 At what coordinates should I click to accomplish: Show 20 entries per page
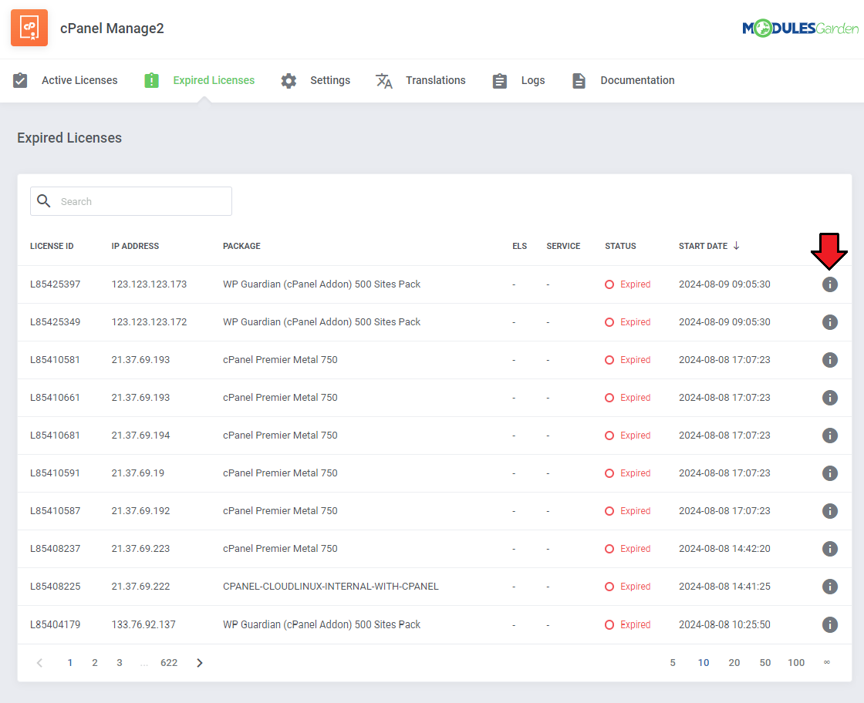pos(734,663)
